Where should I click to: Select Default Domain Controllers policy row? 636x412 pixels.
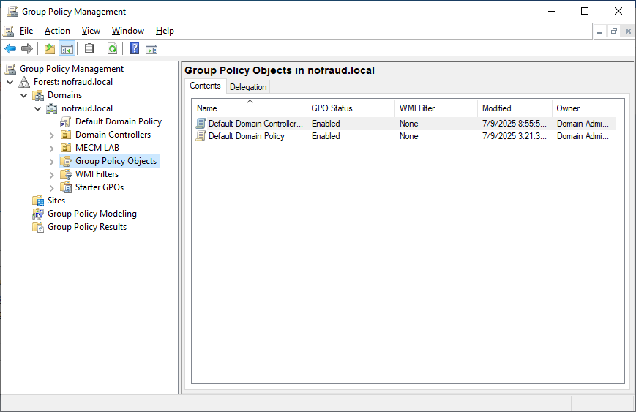pos(404,123)
